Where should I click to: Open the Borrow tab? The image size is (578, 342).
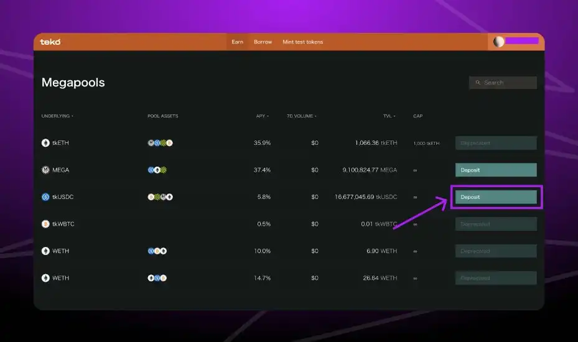point(263,42)
